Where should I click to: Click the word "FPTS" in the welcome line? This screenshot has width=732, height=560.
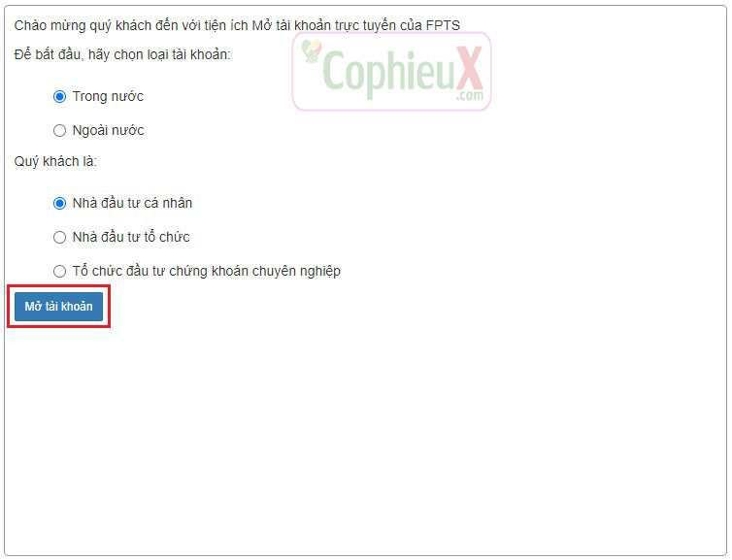pos(443,25)
